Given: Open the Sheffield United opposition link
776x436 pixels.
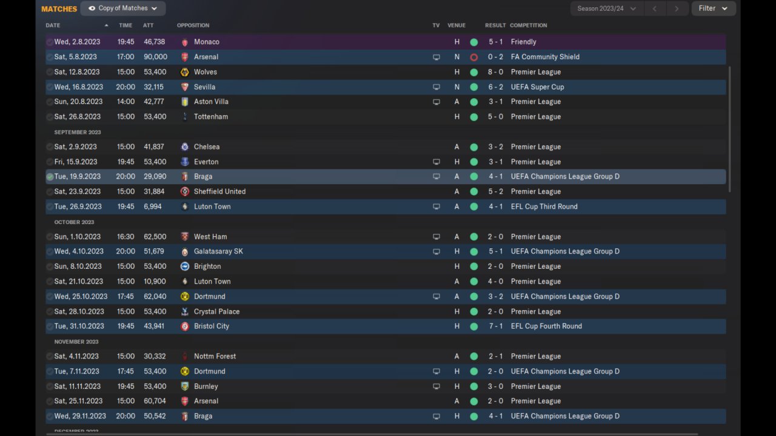Looking at the screenshot, I should pyautogui.click(x=219, y=192).
